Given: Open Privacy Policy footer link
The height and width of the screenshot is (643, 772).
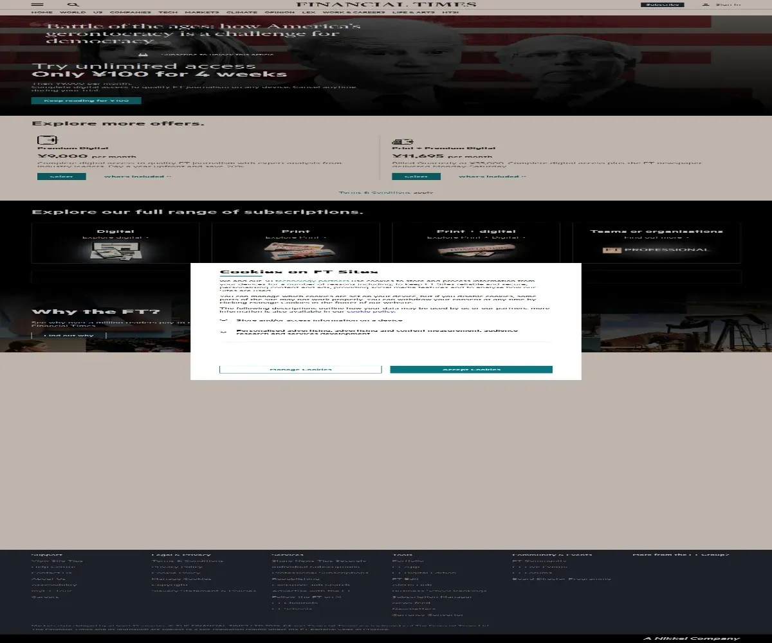Looking at the screenshot, I should [177, 566].
